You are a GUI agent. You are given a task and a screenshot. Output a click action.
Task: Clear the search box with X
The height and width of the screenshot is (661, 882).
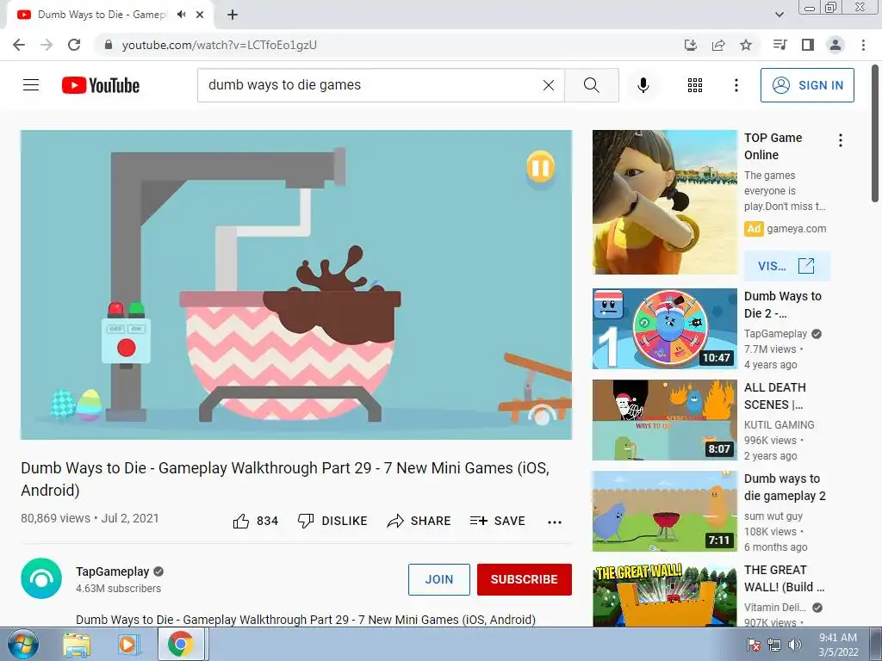[x=549, y=85]
